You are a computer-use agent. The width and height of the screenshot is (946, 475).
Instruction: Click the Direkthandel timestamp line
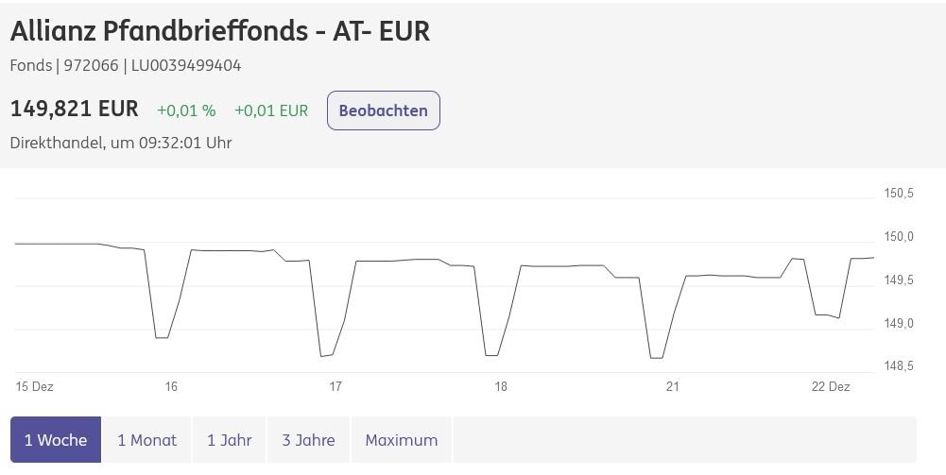click(x=121, y=143)
